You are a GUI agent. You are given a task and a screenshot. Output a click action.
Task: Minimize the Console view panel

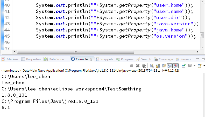[197, 59]
